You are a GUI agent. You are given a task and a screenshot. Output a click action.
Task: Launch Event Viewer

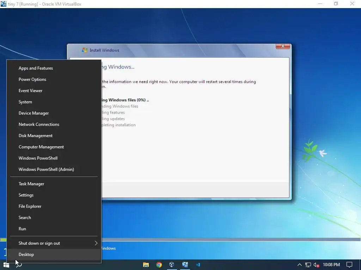(x=54, y=91)
